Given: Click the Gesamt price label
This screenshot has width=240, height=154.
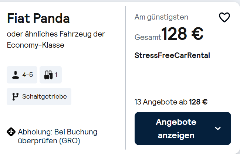Looking at the screenshot, I should tap(148, 37).
